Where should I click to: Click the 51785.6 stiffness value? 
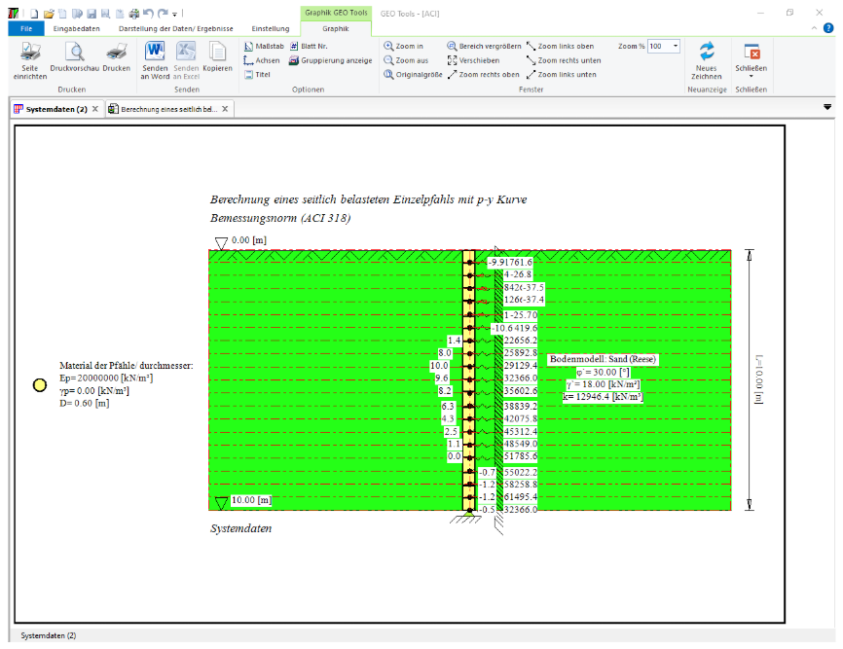click(x=521, y=456)
